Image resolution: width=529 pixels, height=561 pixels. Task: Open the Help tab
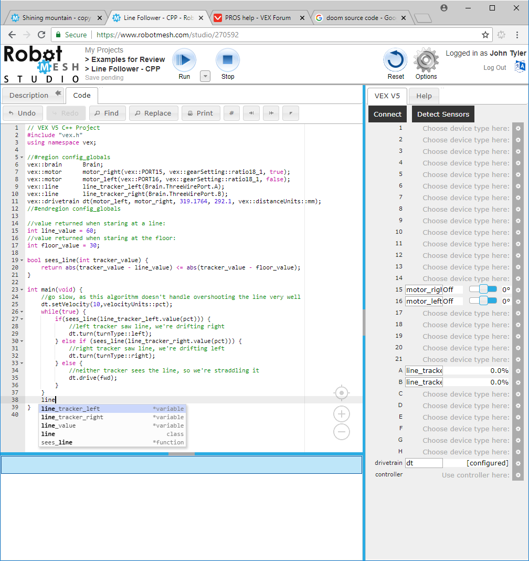424,96
